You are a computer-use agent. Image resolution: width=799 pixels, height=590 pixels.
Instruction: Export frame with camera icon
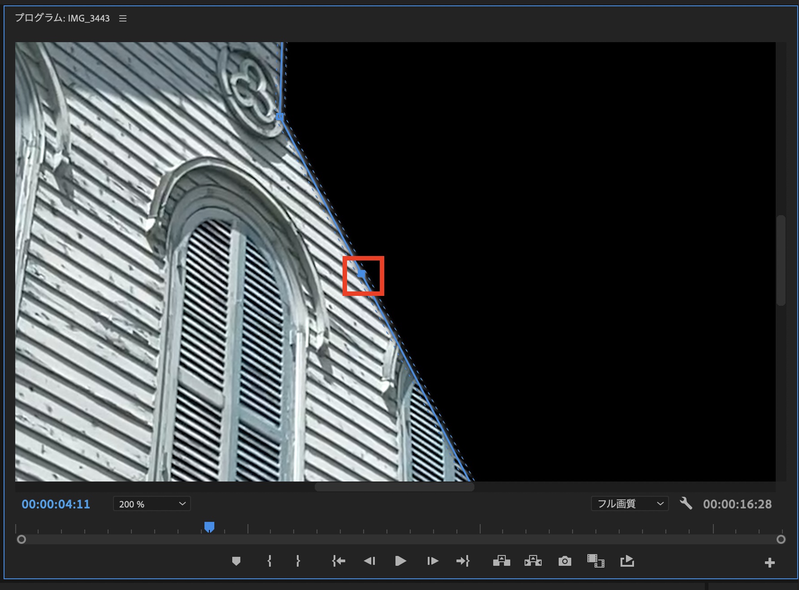pyautogui.click(x=565, y=561)
